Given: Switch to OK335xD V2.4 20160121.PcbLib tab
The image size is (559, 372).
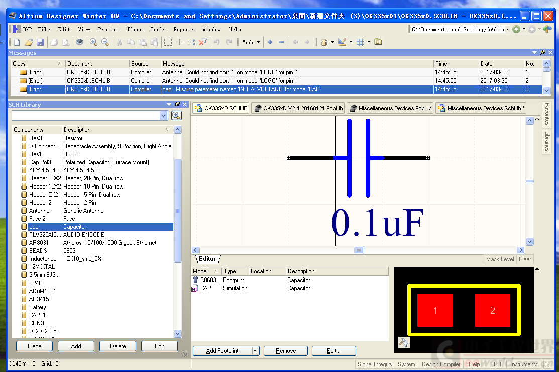Looking at the screenshot, I should pos(298,108).
